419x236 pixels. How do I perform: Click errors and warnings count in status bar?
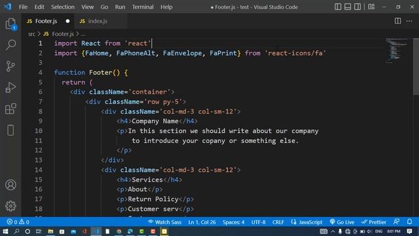click(x=18, y=222)
